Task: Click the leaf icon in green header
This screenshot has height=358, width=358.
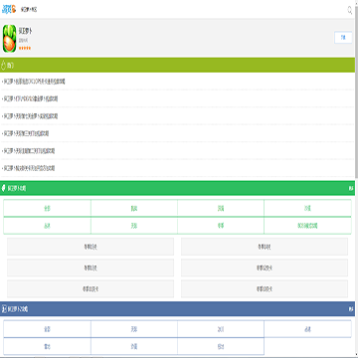Action: point(4,188)
